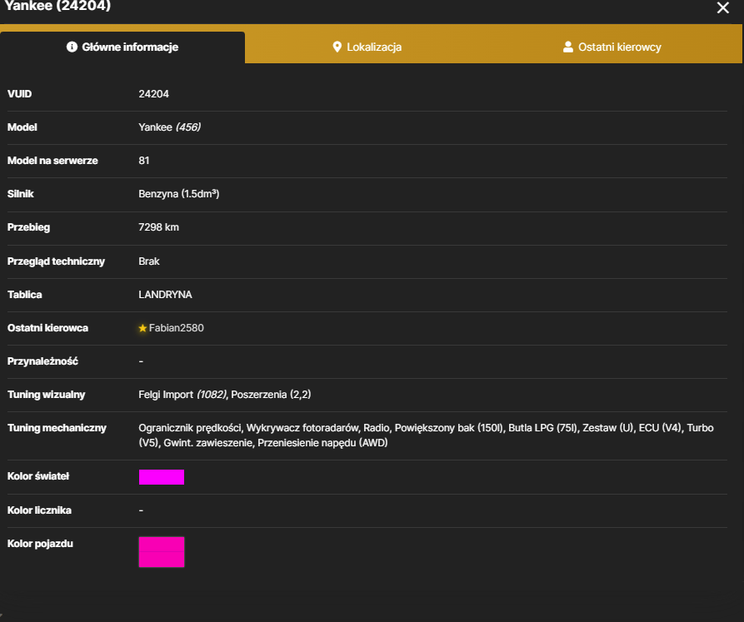Image resolution: width=744 pixels, height=622 pixels.
Task: Click the Kolor pojazdu pink swatch
Action: coord(162,552)
